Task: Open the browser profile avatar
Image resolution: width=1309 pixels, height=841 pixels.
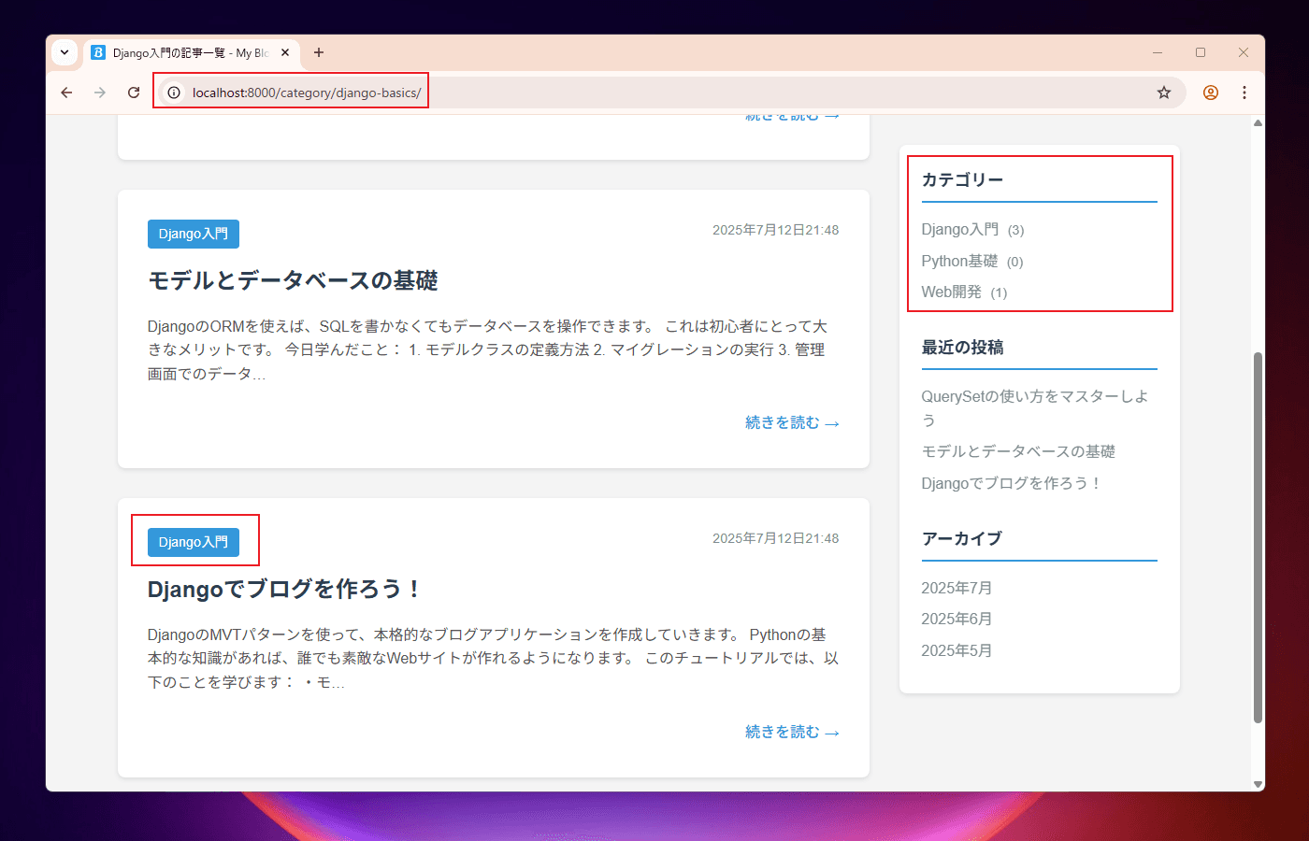Action: tap(1210, 93)
